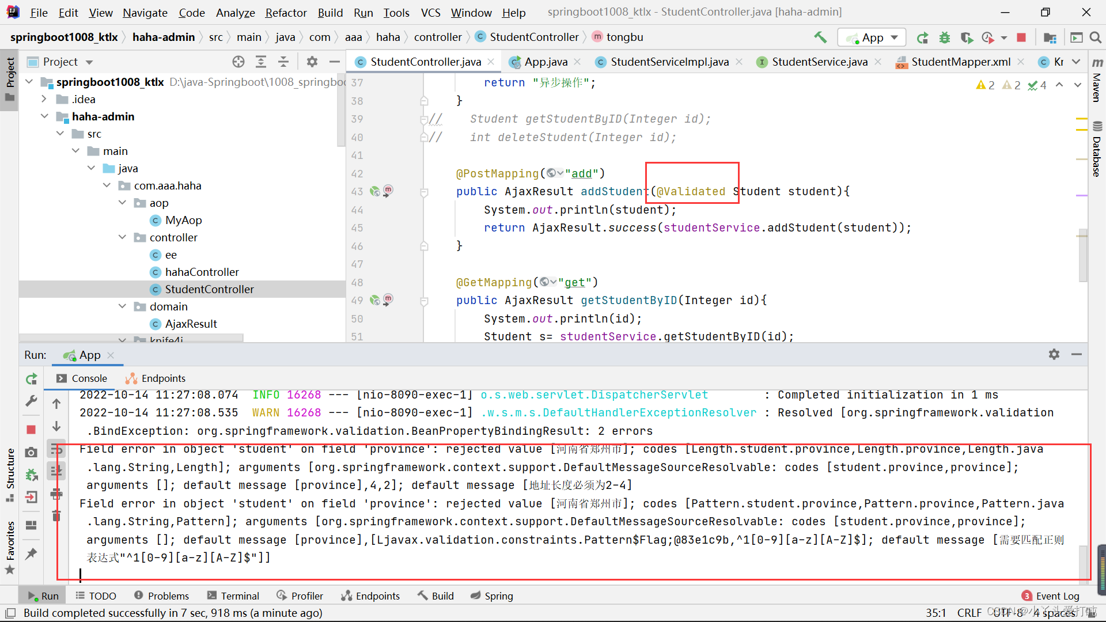Click the camera thread dump icon

coord(32,453)
